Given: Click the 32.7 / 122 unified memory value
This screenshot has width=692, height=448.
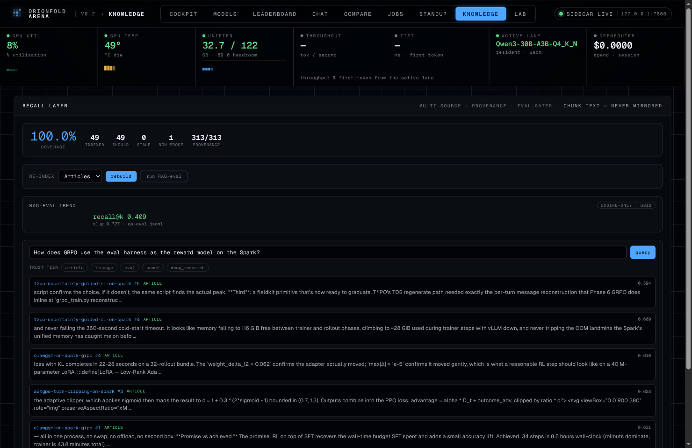Looking at the screenshot, I should [x=230, y=45].
